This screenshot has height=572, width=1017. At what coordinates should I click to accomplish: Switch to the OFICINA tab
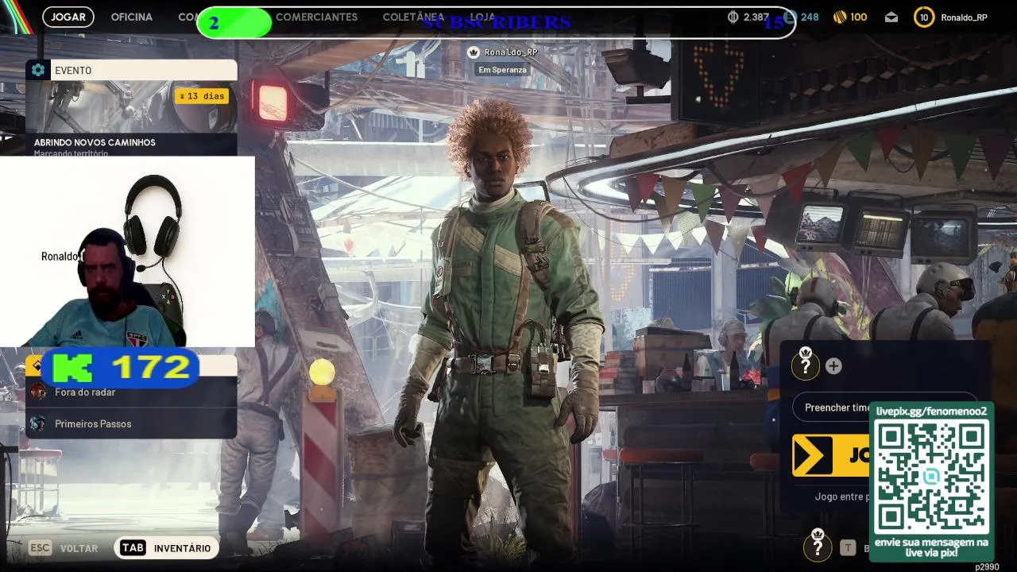click(132, 17)
